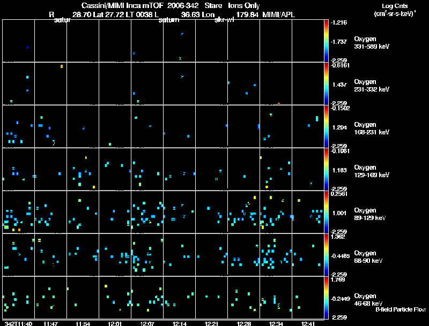Select the Oxygen 168-231 keV label
Image resolution: width=429 pixels, height=326 pixels.
372,128
